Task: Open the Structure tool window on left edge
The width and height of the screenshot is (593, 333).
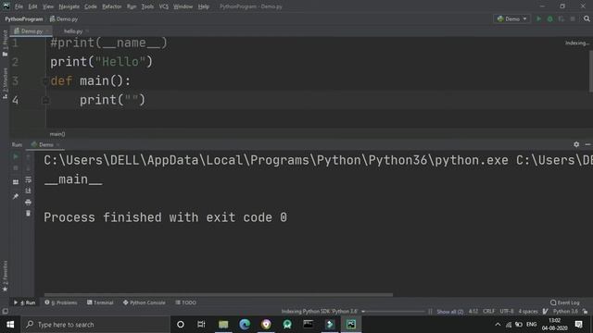Action: pos(5,83)
